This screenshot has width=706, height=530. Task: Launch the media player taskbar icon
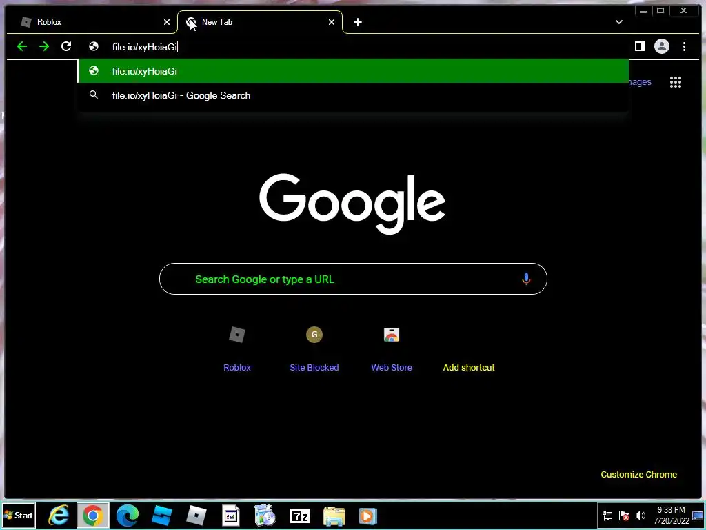point(368,516)
